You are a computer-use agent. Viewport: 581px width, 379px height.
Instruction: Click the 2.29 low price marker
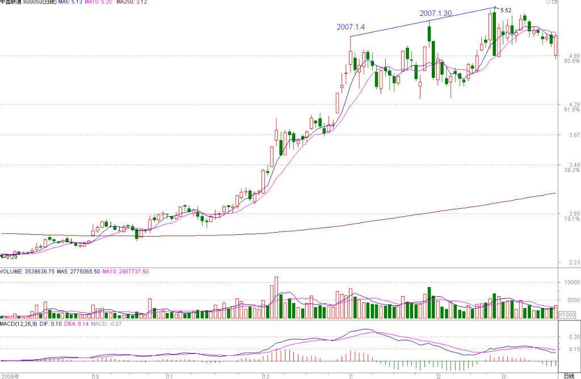click(x=11, y=257)
